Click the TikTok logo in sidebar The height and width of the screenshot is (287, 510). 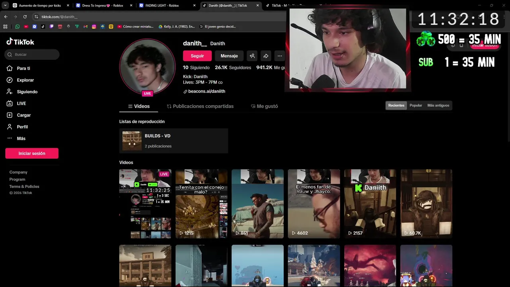(x=20, y=42)
